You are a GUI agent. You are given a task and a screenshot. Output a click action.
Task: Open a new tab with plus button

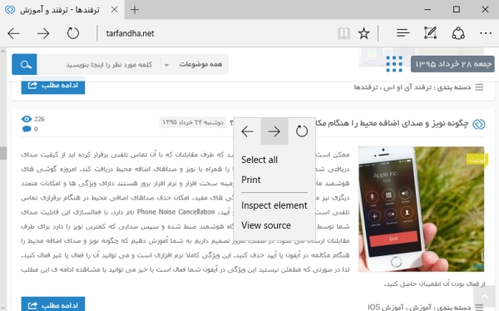point(135,9)
